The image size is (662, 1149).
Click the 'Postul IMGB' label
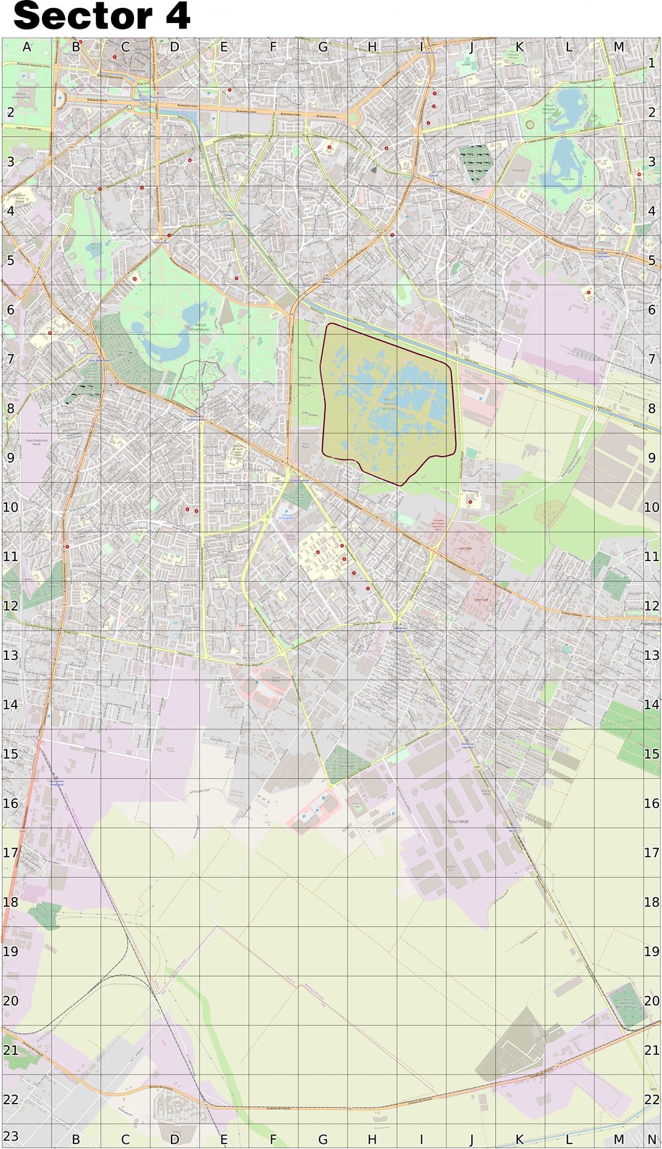[457, 821]
